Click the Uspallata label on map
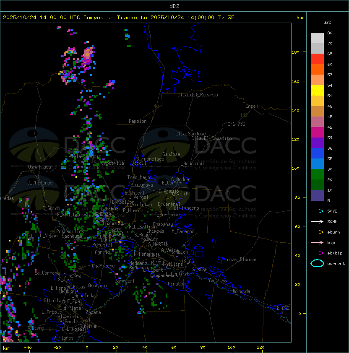349x353 pixels. point(39,167)
